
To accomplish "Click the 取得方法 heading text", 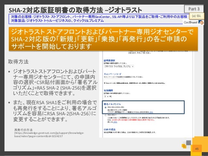I will 18,62.
